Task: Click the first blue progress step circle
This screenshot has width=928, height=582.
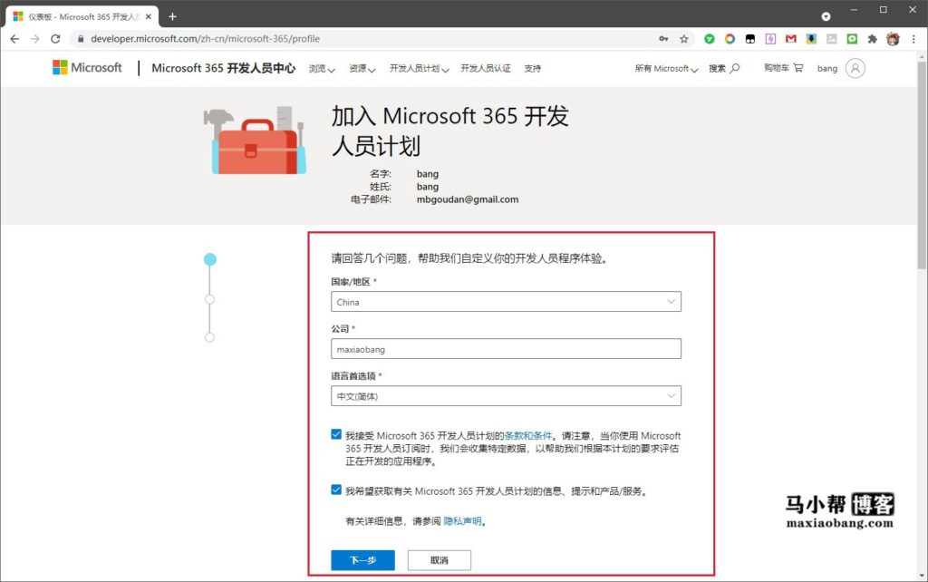Action: pyautogui.click(x=210, y=259)
